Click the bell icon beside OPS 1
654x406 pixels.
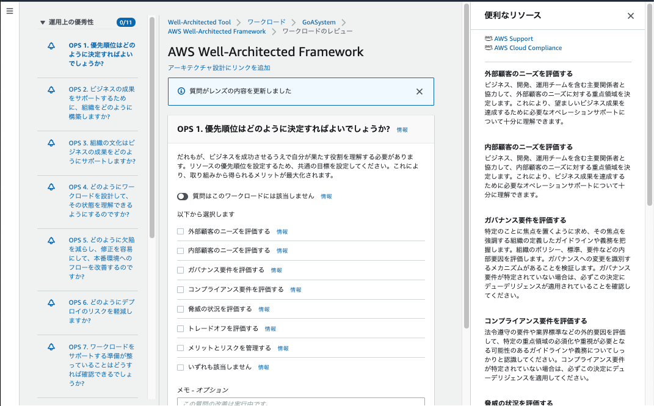pyautogui.click(x=51, y=46)
